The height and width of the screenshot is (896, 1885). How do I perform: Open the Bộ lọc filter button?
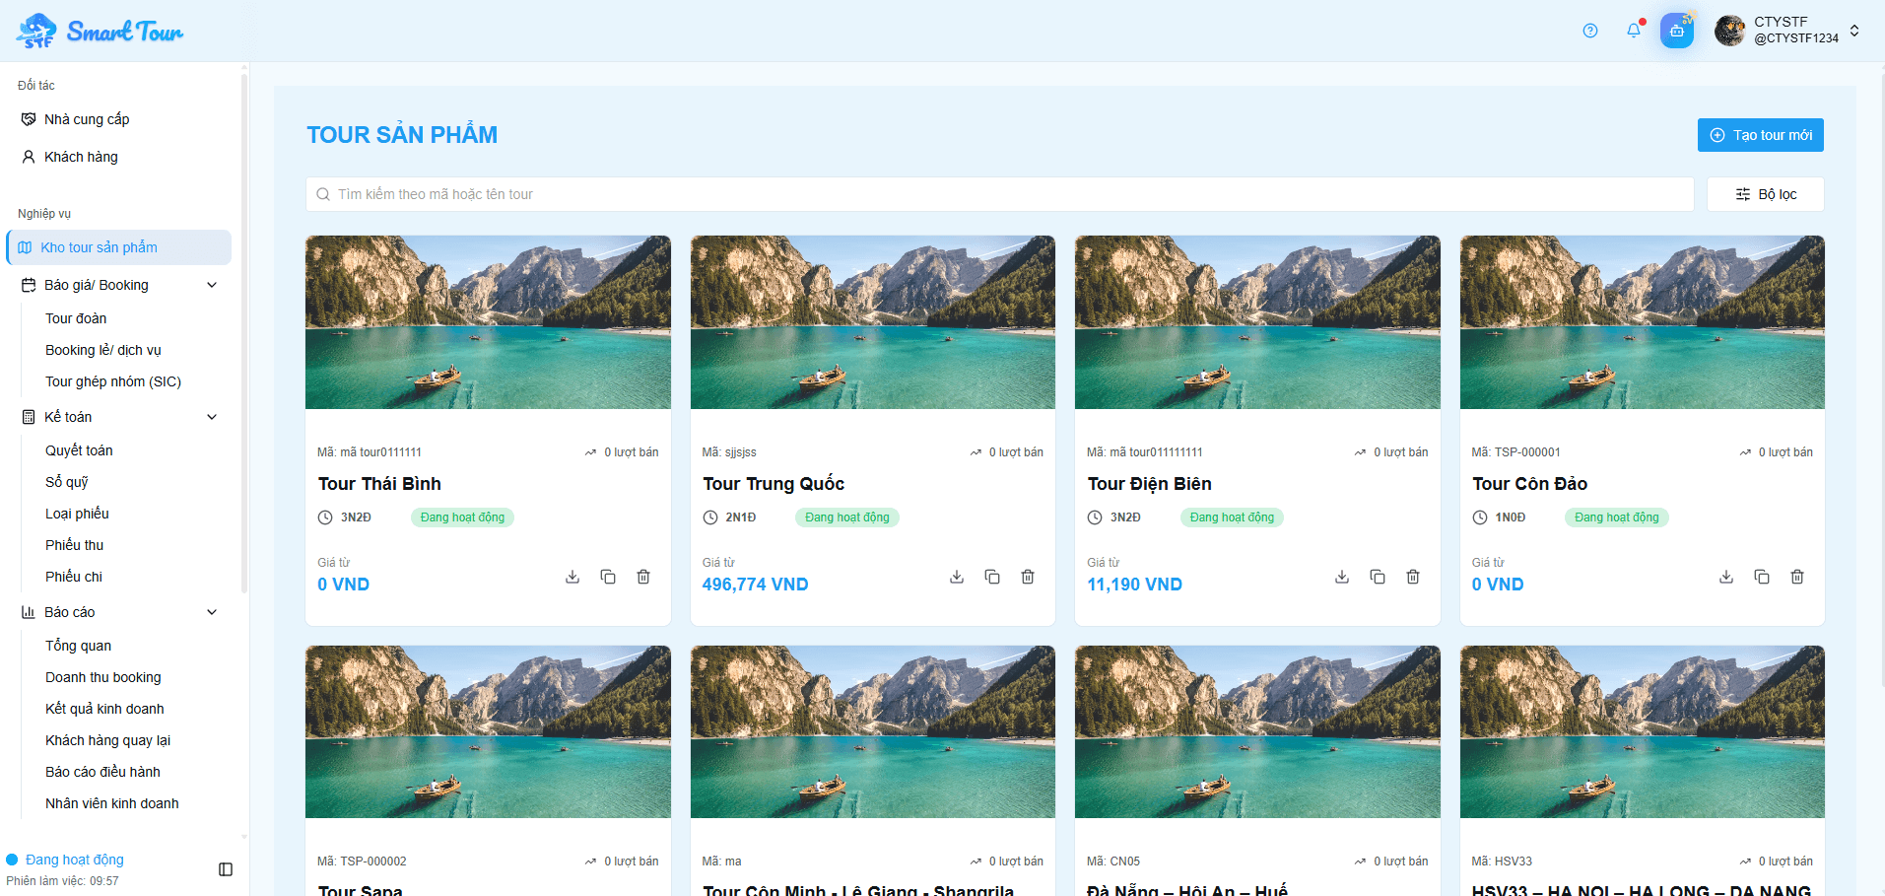[x=1765, y=194]
